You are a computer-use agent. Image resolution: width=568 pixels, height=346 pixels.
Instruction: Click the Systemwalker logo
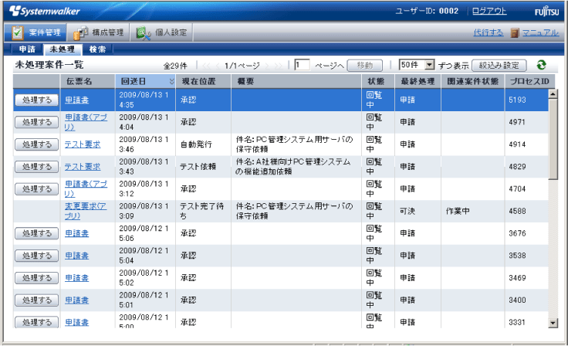[45, 11]
